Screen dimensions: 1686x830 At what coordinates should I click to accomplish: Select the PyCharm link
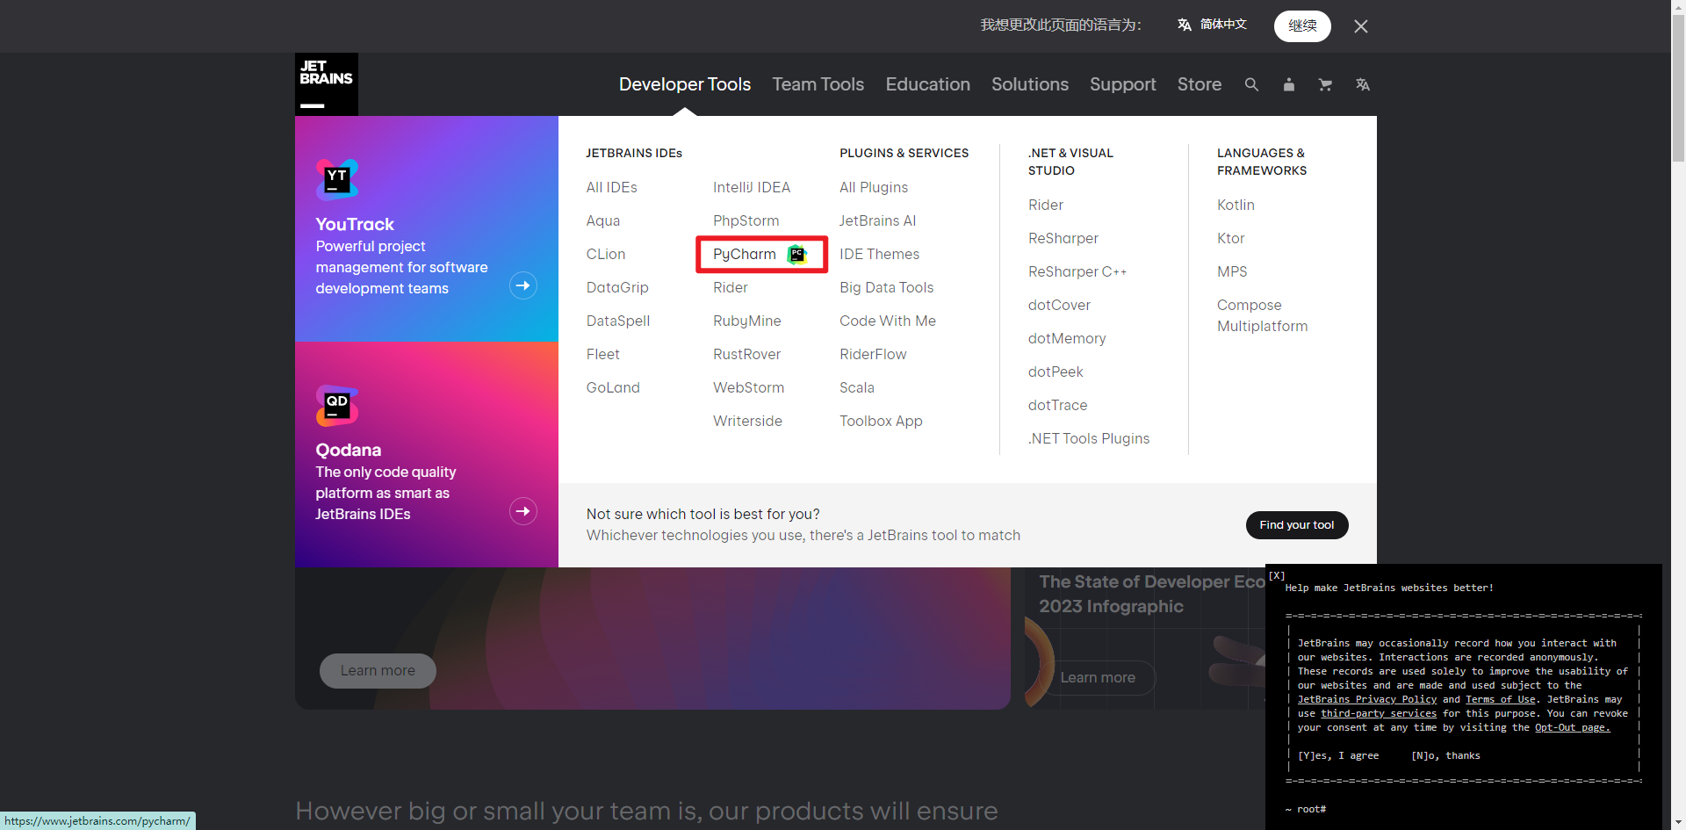coord(745,254)
